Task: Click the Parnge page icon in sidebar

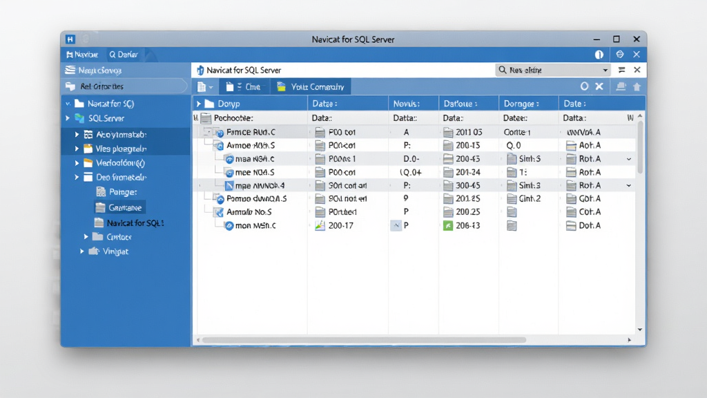Action: [101, 192]
